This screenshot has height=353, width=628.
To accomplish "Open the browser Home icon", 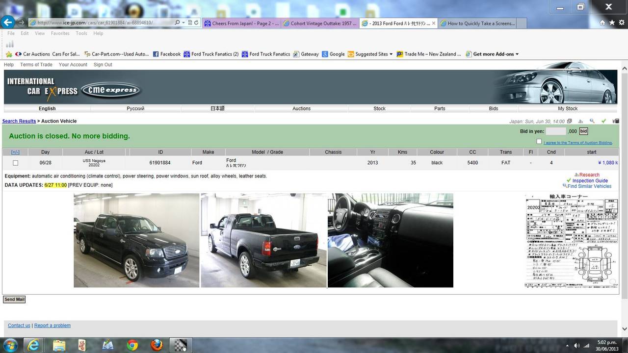I will point(602,23).
